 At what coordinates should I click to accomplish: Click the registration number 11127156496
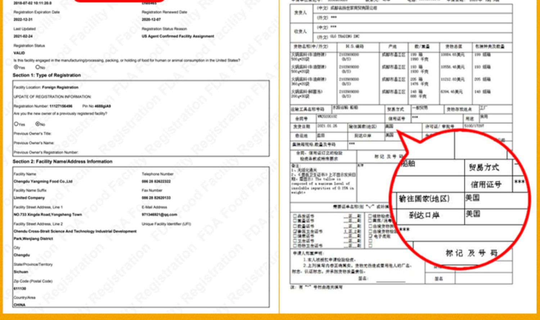(x=61, y=106)
